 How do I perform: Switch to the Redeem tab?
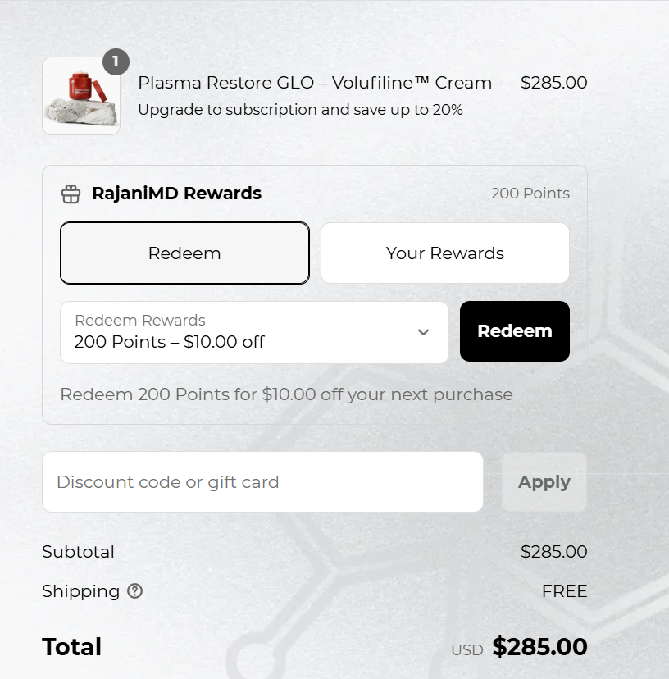185,253
